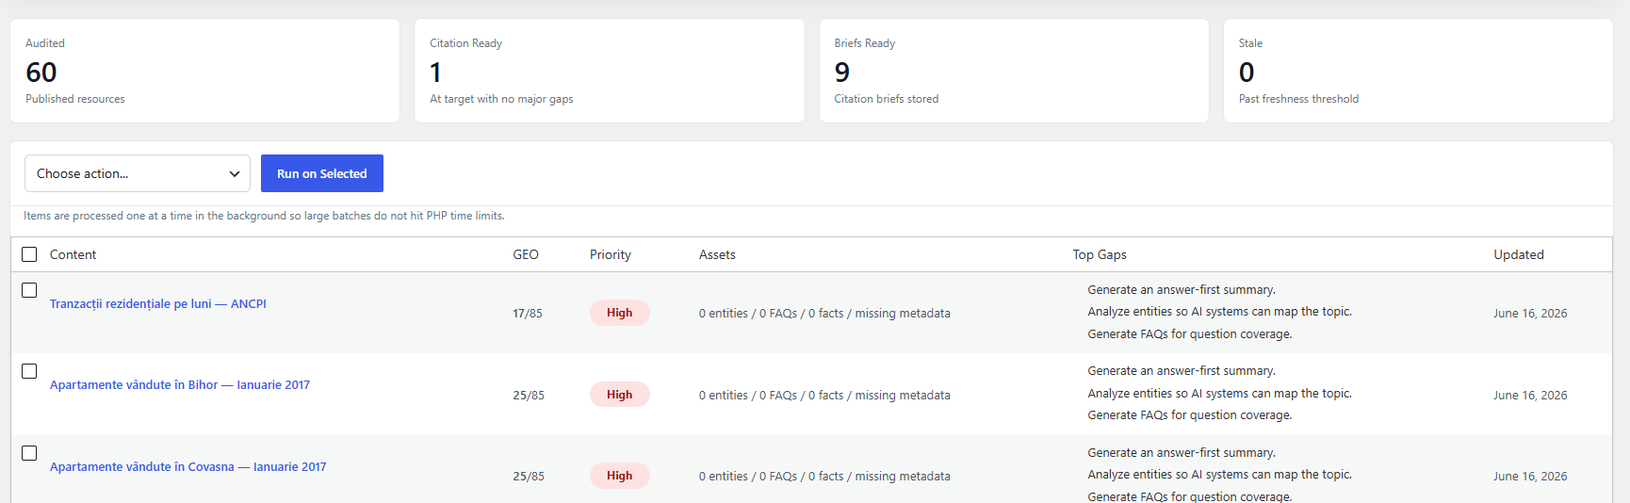Click the assets text in Covasna row
This screenshot has height=503, width=1630.
pyautogui.click(x=824, y=477)
